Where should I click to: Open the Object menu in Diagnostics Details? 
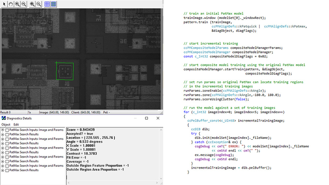pyautogui.click(x=5, y=124)
